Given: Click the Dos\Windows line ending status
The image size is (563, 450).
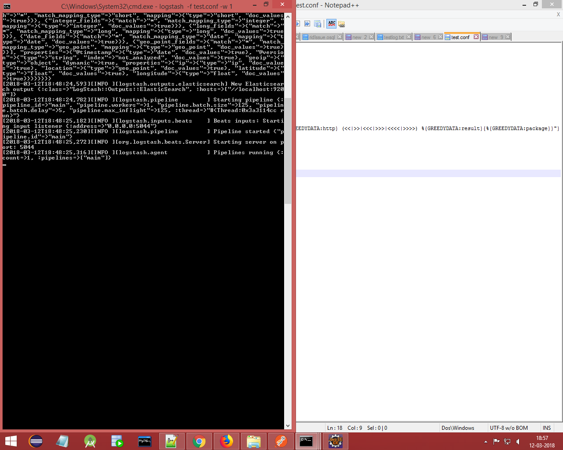Looking at the screenshot, I should (x=458, y=428).
